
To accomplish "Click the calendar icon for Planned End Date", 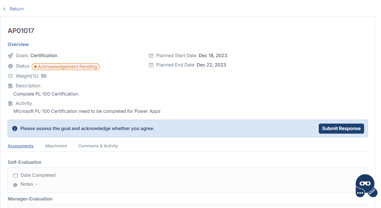I will point(151,65).
